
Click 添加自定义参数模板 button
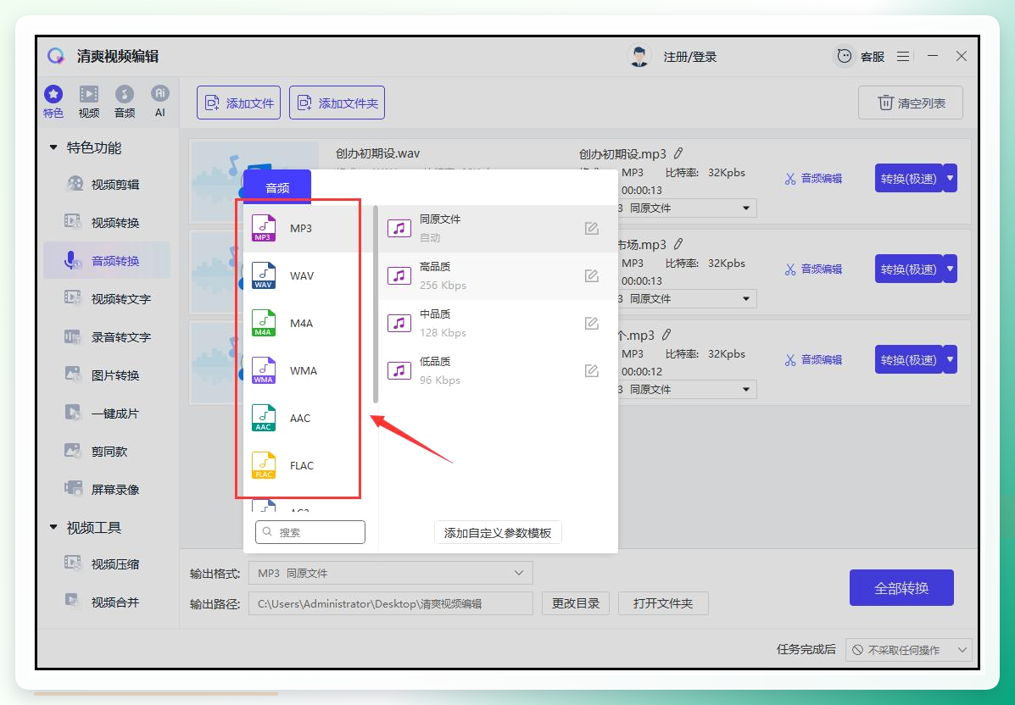tap(497, 533)
